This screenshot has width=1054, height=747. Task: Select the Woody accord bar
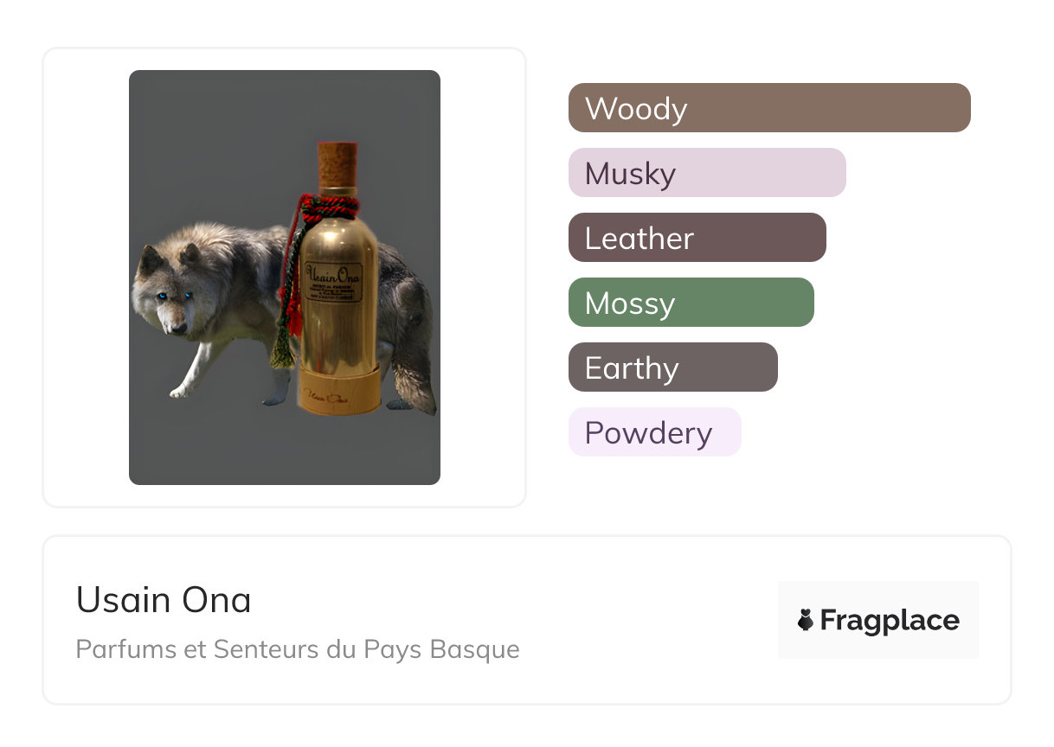coord(768,108)
